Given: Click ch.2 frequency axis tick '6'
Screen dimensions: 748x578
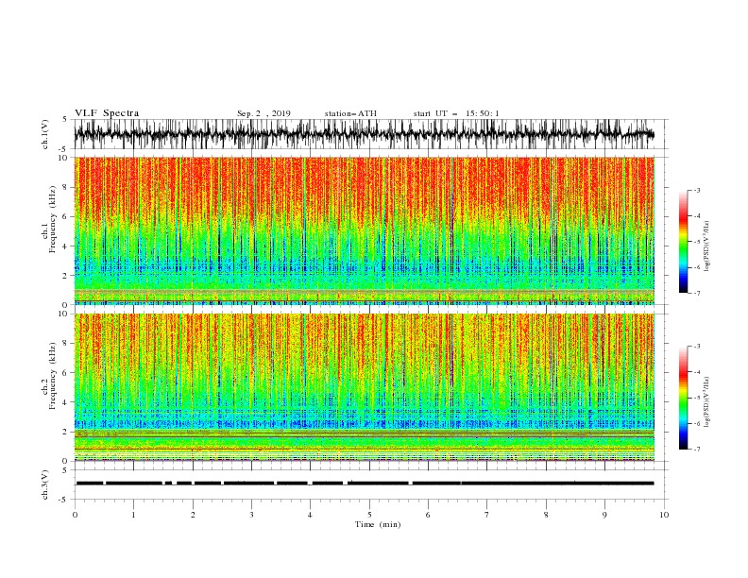Looking at the screenshot, I should [66, 373].
